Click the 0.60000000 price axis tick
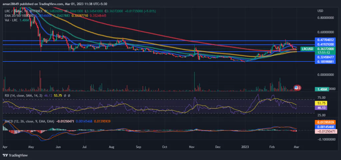 325,32
